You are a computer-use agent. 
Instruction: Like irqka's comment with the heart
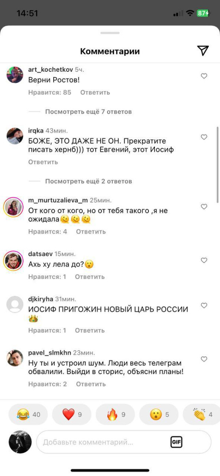pyautogui.click(x=204, y=137)
